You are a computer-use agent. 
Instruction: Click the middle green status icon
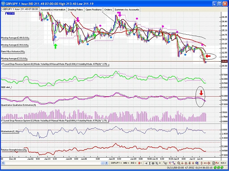pyautogui.click(x=219, y=168)
